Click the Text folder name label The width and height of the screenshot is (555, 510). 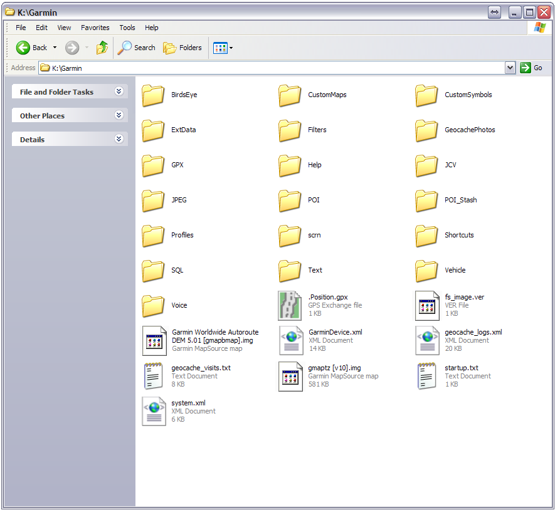315,270
